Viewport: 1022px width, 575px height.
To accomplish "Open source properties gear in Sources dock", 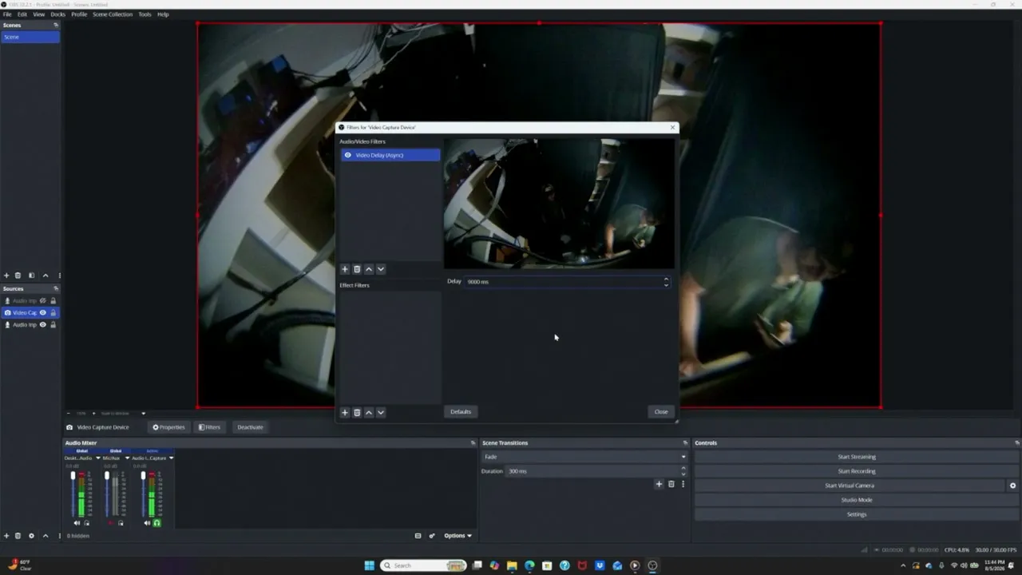I will coord(31,536).
